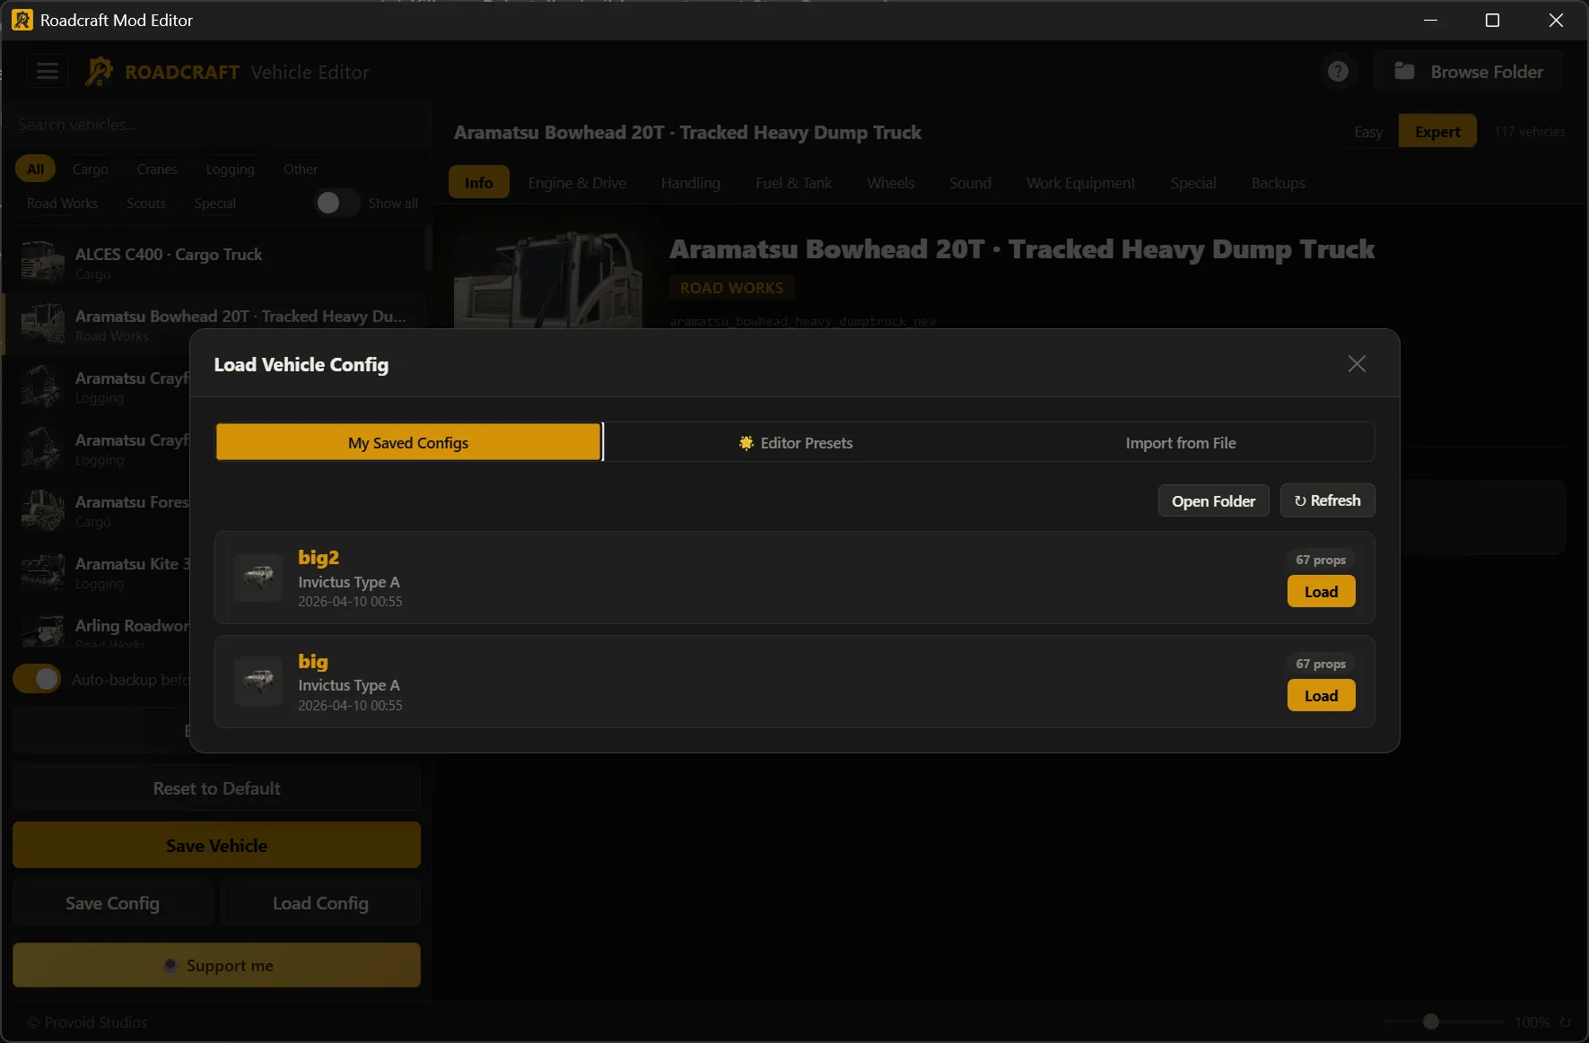The width and height of the screenshot is (1589, 1043).
Task: Switch to Easy mode
Action: [1367, 132]
